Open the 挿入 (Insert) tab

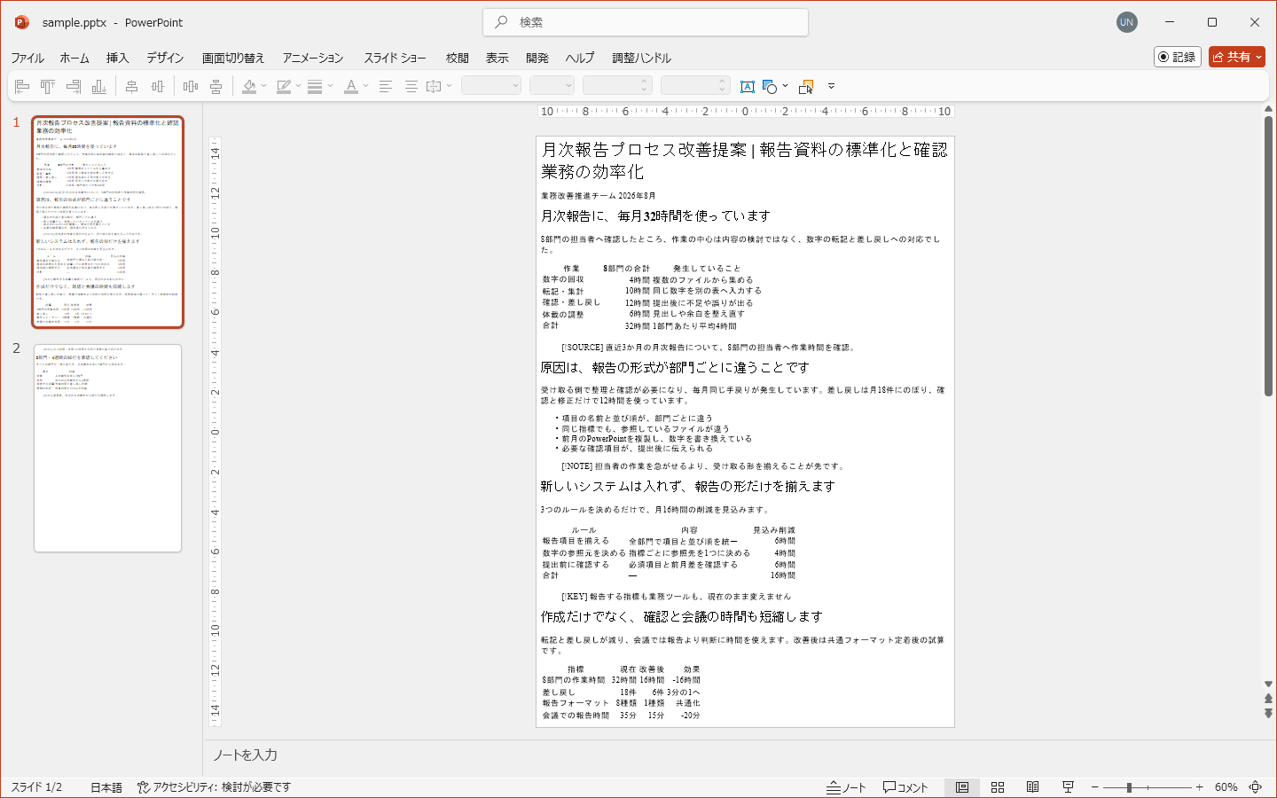[x=117, y=58]
